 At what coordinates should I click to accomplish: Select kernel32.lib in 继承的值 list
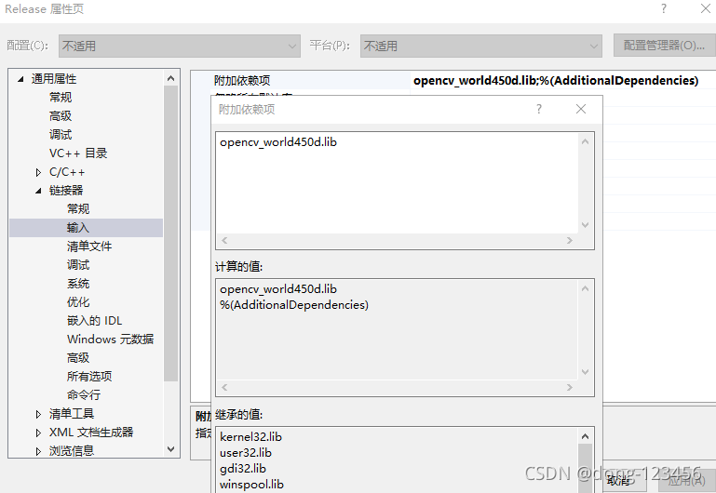click(250, 437)
